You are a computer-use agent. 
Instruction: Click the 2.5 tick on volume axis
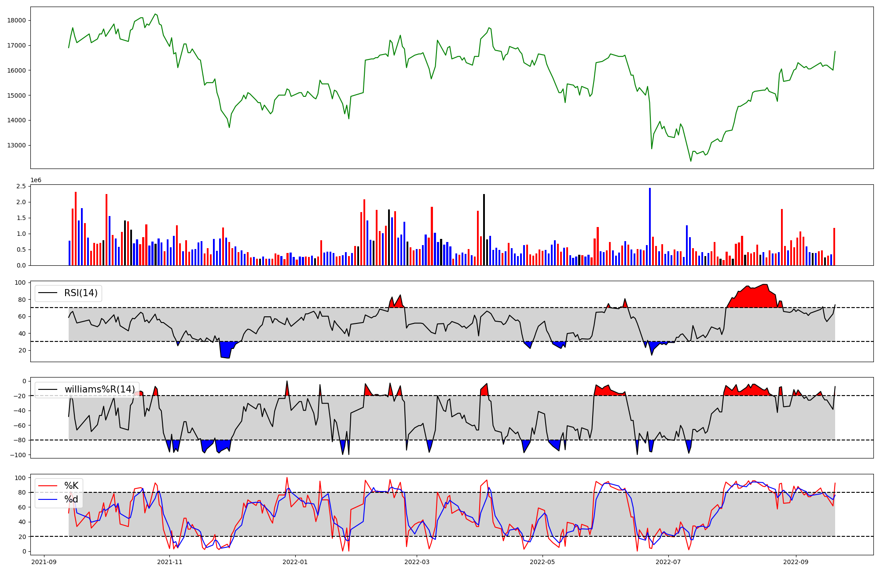[21, 187]
